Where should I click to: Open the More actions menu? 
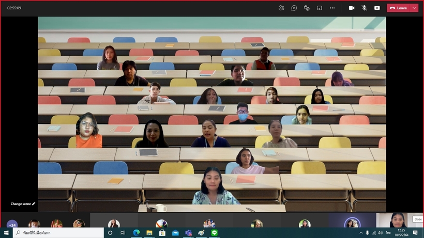coord(332,8)
